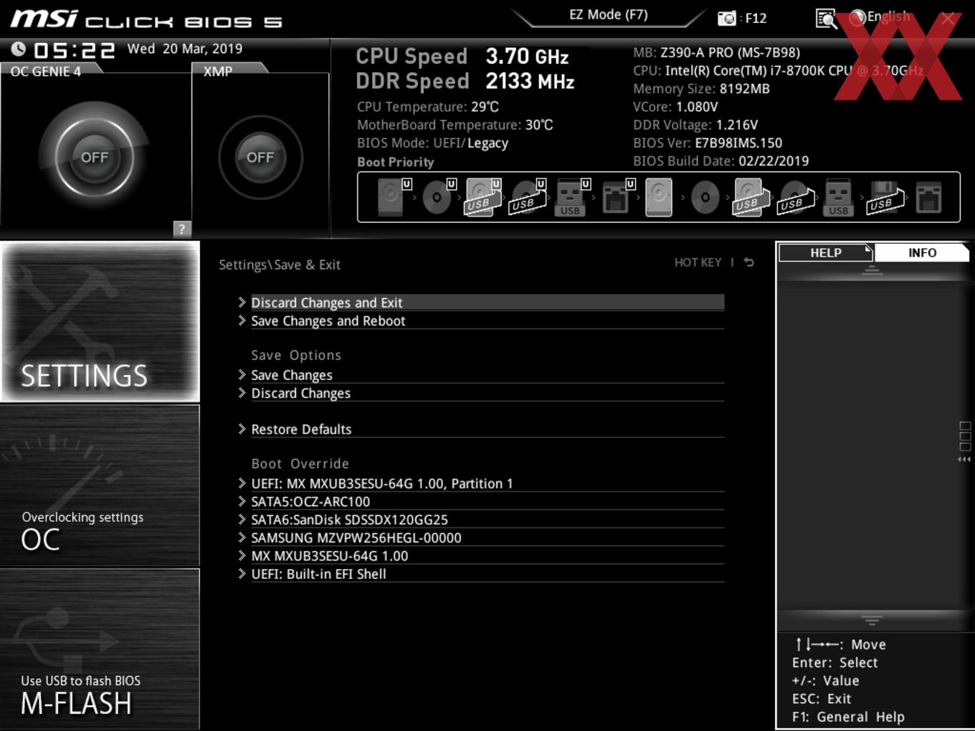The width and height of the screenshot is (975, 731).
Task: Click the question mark help icon under OC Genie
Action: click(182, 229)
